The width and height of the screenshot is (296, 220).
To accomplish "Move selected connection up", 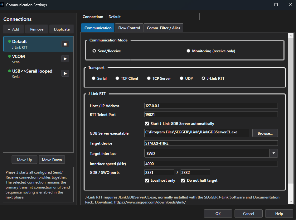I will [x=25, y=160].
